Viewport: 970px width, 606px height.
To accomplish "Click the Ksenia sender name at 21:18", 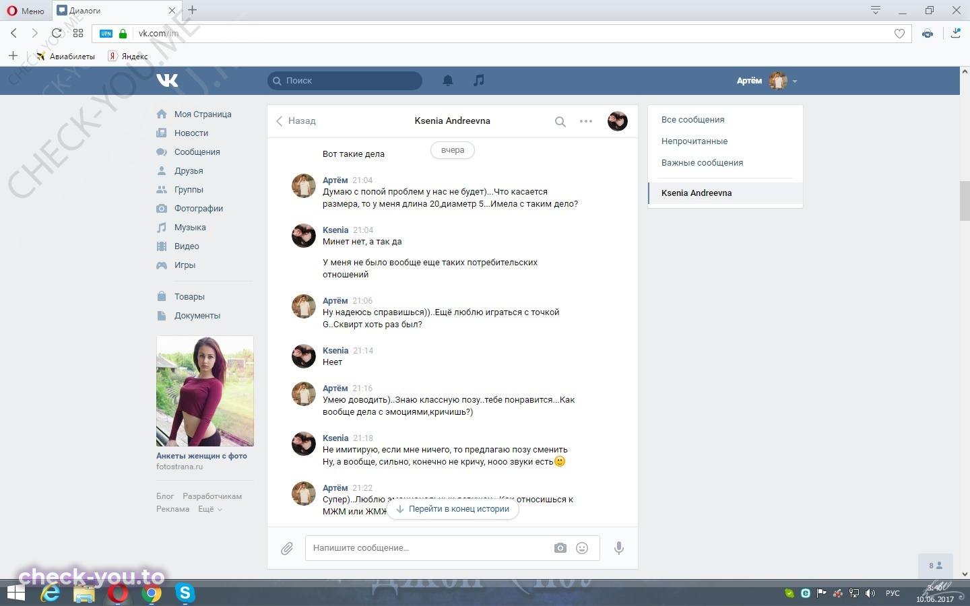I will [x=335, y=438].
